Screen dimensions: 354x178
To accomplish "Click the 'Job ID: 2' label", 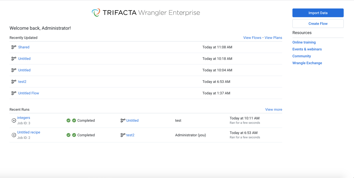I will (x=24, y=138).
